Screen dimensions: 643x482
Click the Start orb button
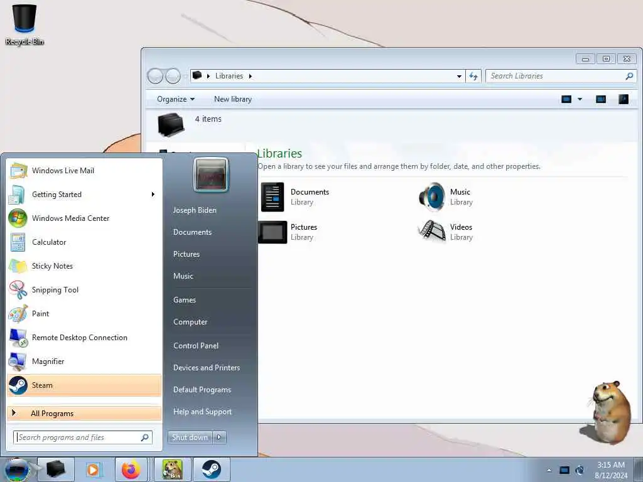(17, 469)
